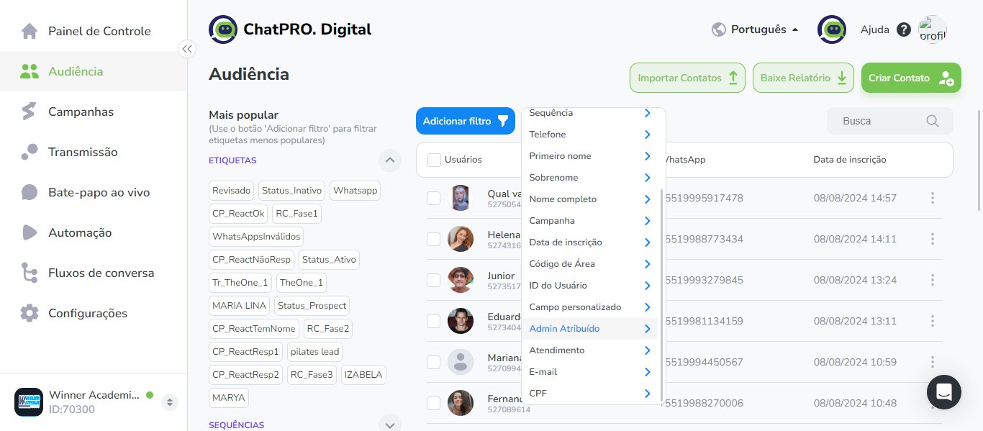Click Helena's contact avatar
Image resolution: width=983 pixels, height=431 pixels.
461,239
